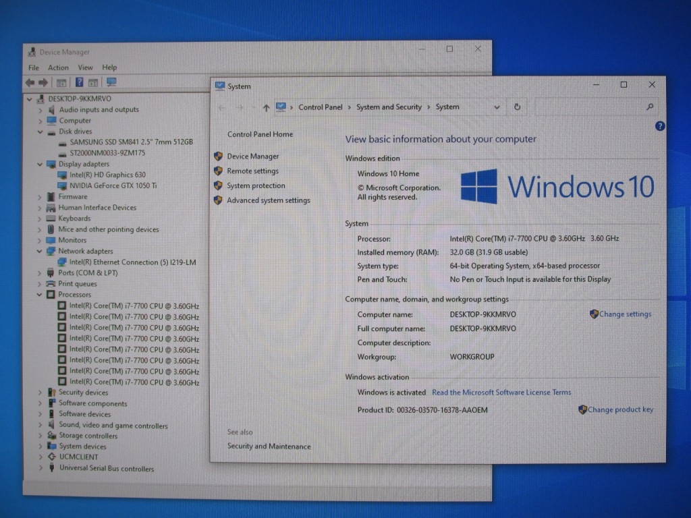Viewport: 691px width, 518px height.
Task: Click the Control Panel breadcrumb
Action: coord(321,107)
